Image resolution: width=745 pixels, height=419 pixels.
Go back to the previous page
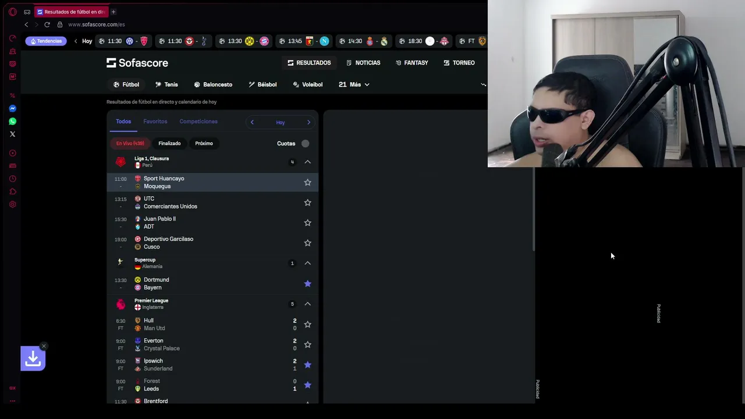click(x=26, y=24)
